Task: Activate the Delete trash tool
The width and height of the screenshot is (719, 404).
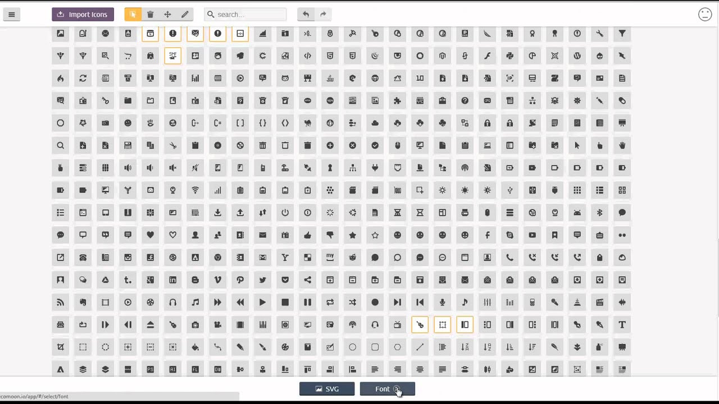Action: [150, 15]
